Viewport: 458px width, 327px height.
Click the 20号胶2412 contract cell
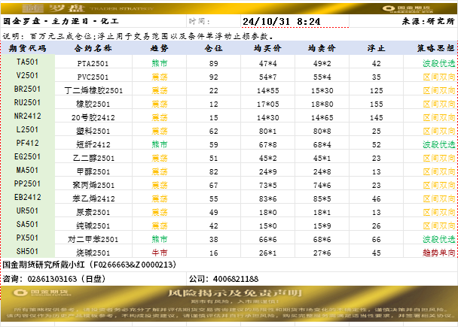click(93, 117)
